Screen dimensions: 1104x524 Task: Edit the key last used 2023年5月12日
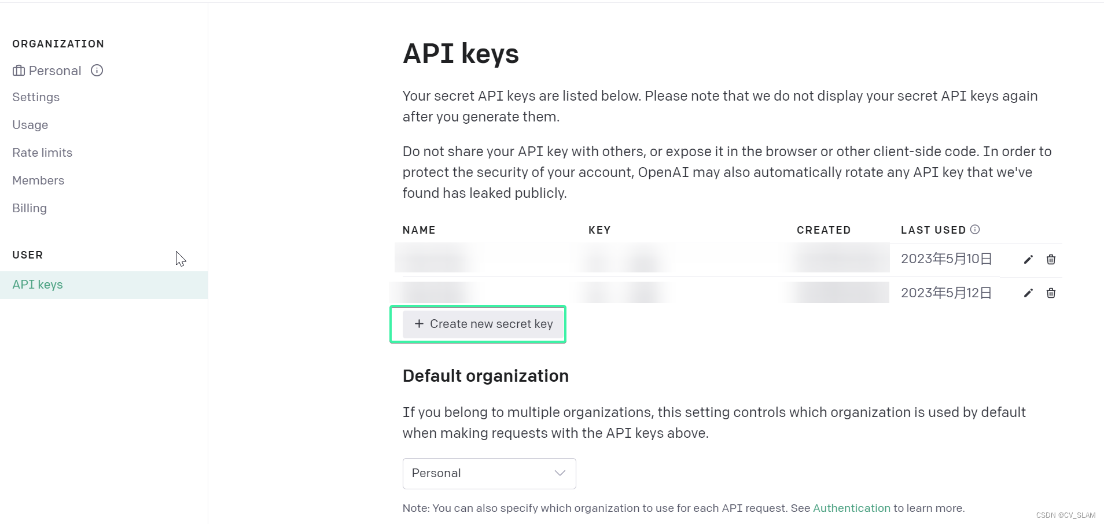click(1028, 293)
